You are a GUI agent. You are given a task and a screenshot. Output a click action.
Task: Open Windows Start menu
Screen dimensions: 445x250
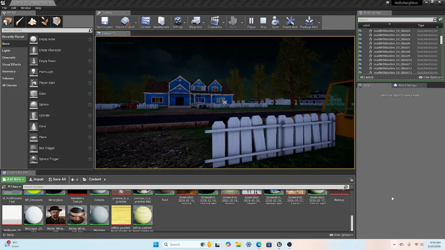tap(156, 245)
